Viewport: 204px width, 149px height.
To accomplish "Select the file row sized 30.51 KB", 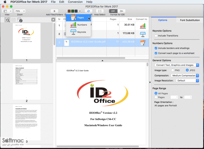I will point(102,26).
